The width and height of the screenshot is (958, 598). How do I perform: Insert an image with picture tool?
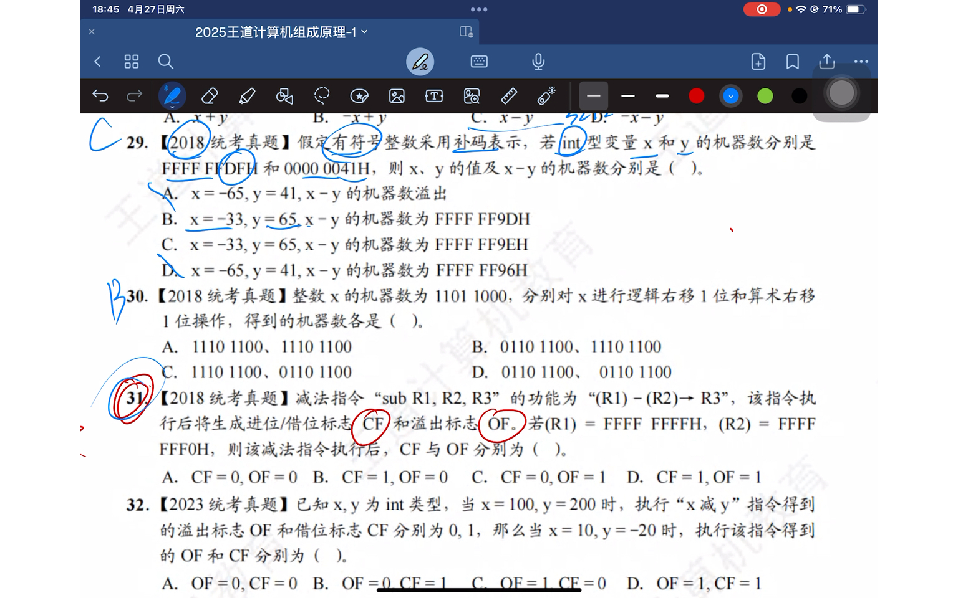(397, 96)
